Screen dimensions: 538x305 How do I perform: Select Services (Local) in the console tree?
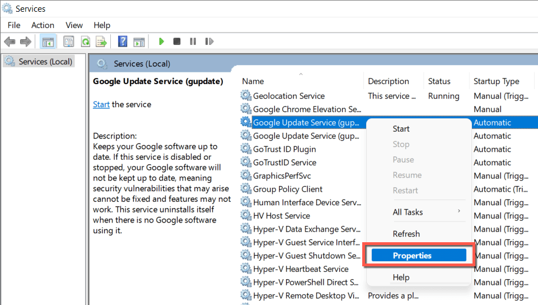45,62
